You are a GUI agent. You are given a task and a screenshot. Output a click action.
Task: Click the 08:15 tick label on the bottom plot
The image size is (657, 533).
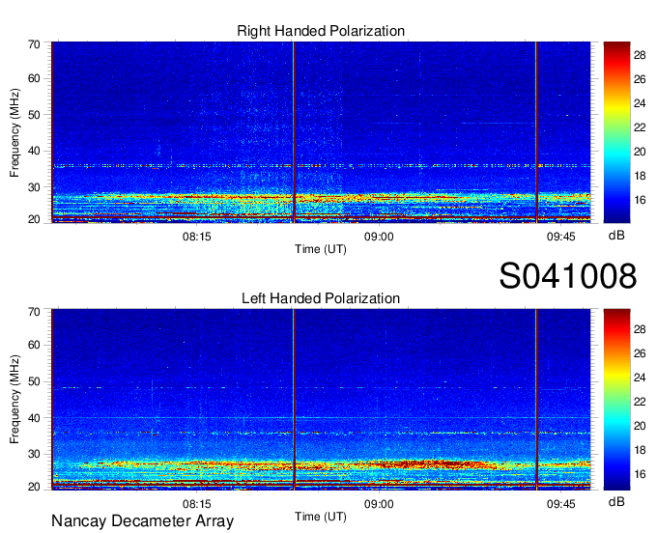click(x=196, y=504)
